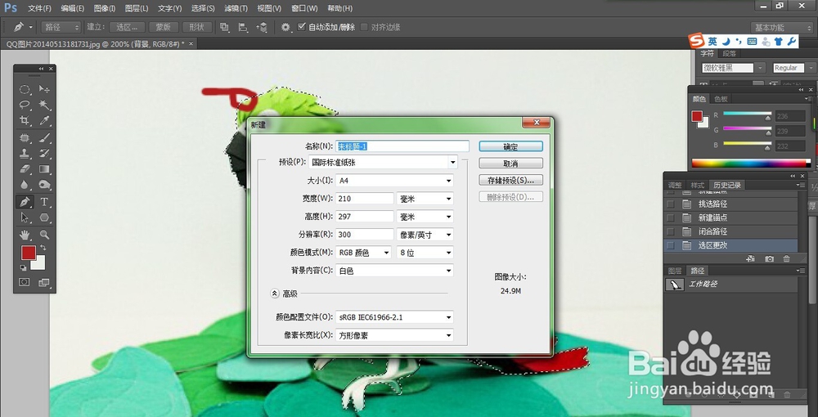Toggle history brush source for 选区更改
The image size is (818, 417).
(x=671, y=245)
